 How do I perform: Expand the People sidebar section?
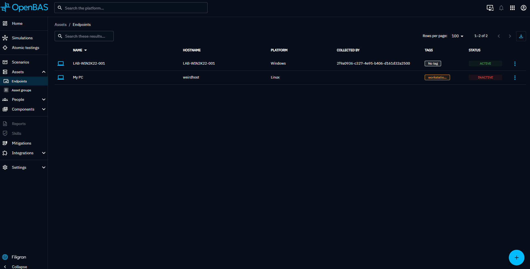point(44,99)
